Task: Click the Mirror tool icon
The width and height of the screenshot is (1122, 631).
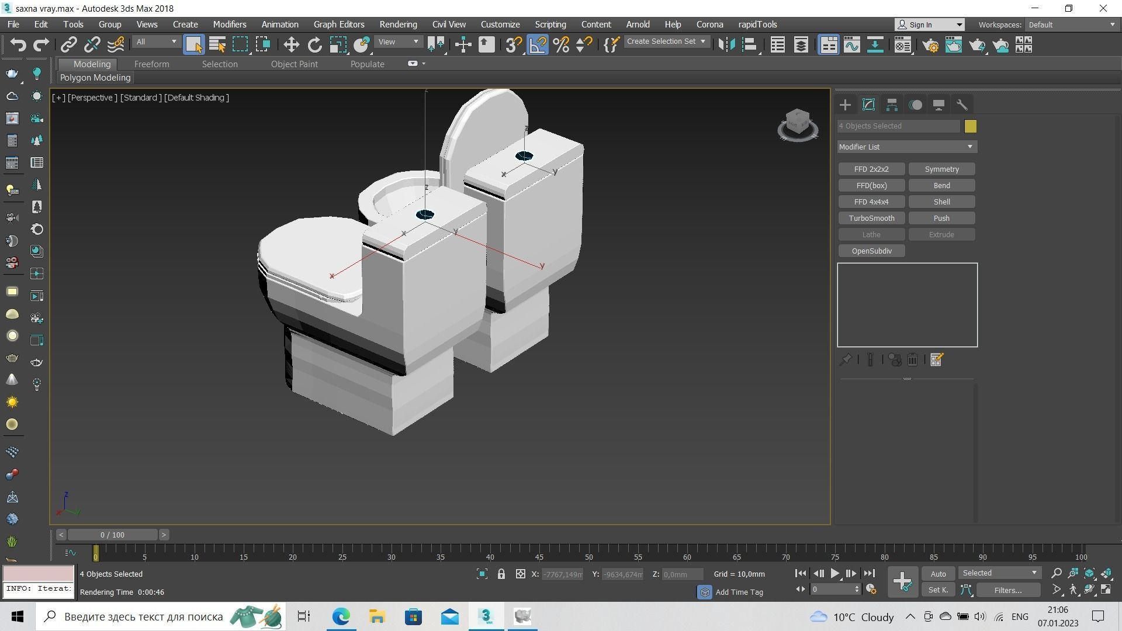Action: pos(728,44)
